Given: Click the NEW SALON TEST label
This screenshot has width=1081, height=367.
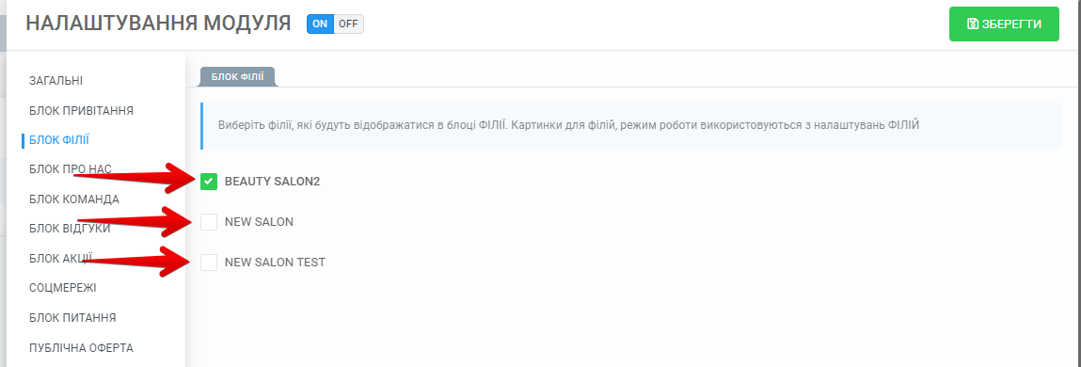Looking at the screenshot, I should [x=275, y=263].
